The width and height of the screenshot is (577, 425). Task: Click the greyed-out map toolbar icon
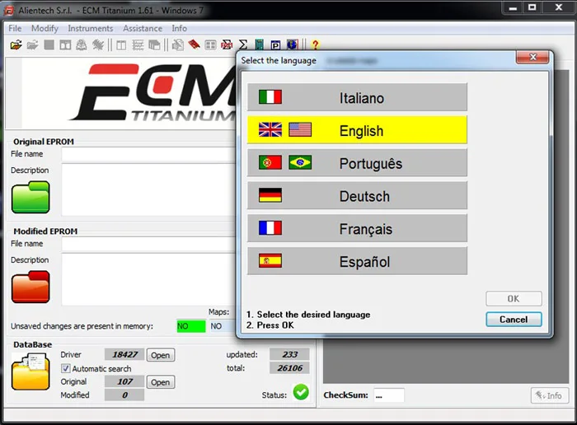point(82,45)
